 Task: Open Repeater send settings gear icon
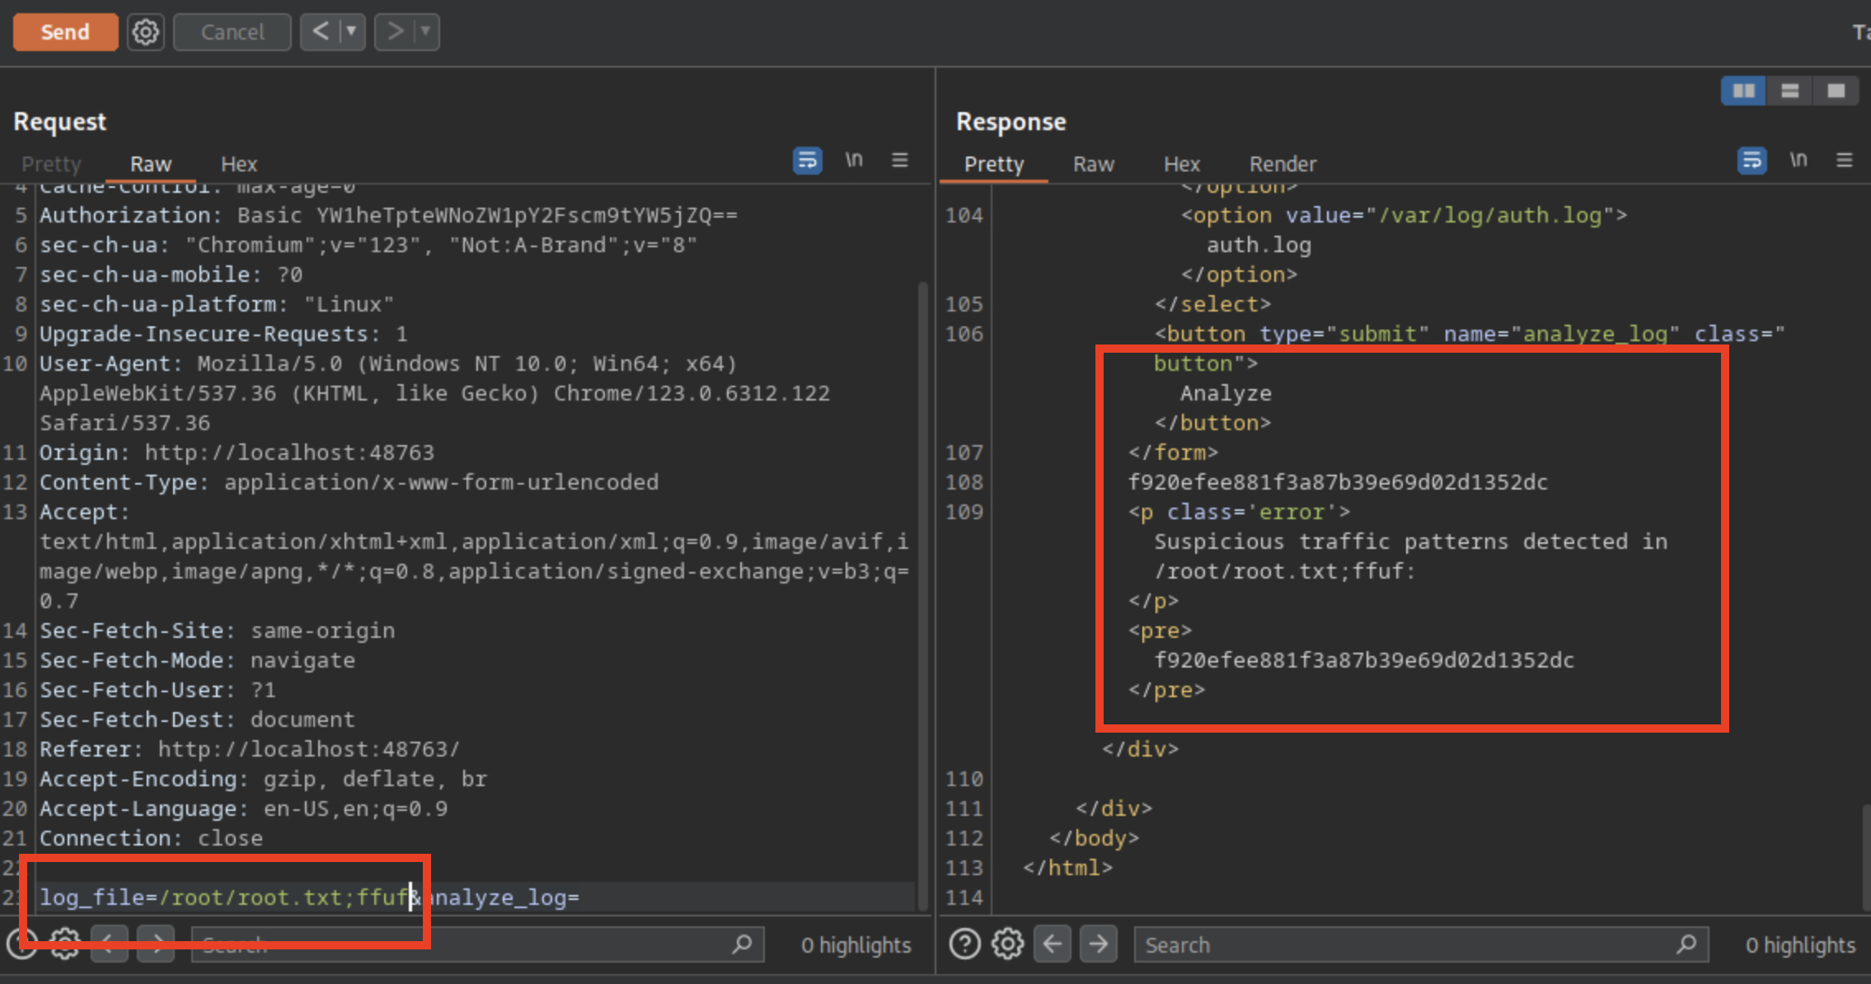pos(146,32)
